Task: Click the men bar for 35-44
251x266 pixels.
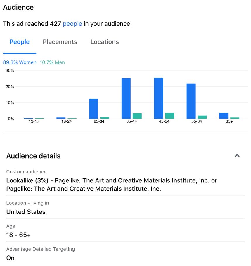Action: [137, 116]
